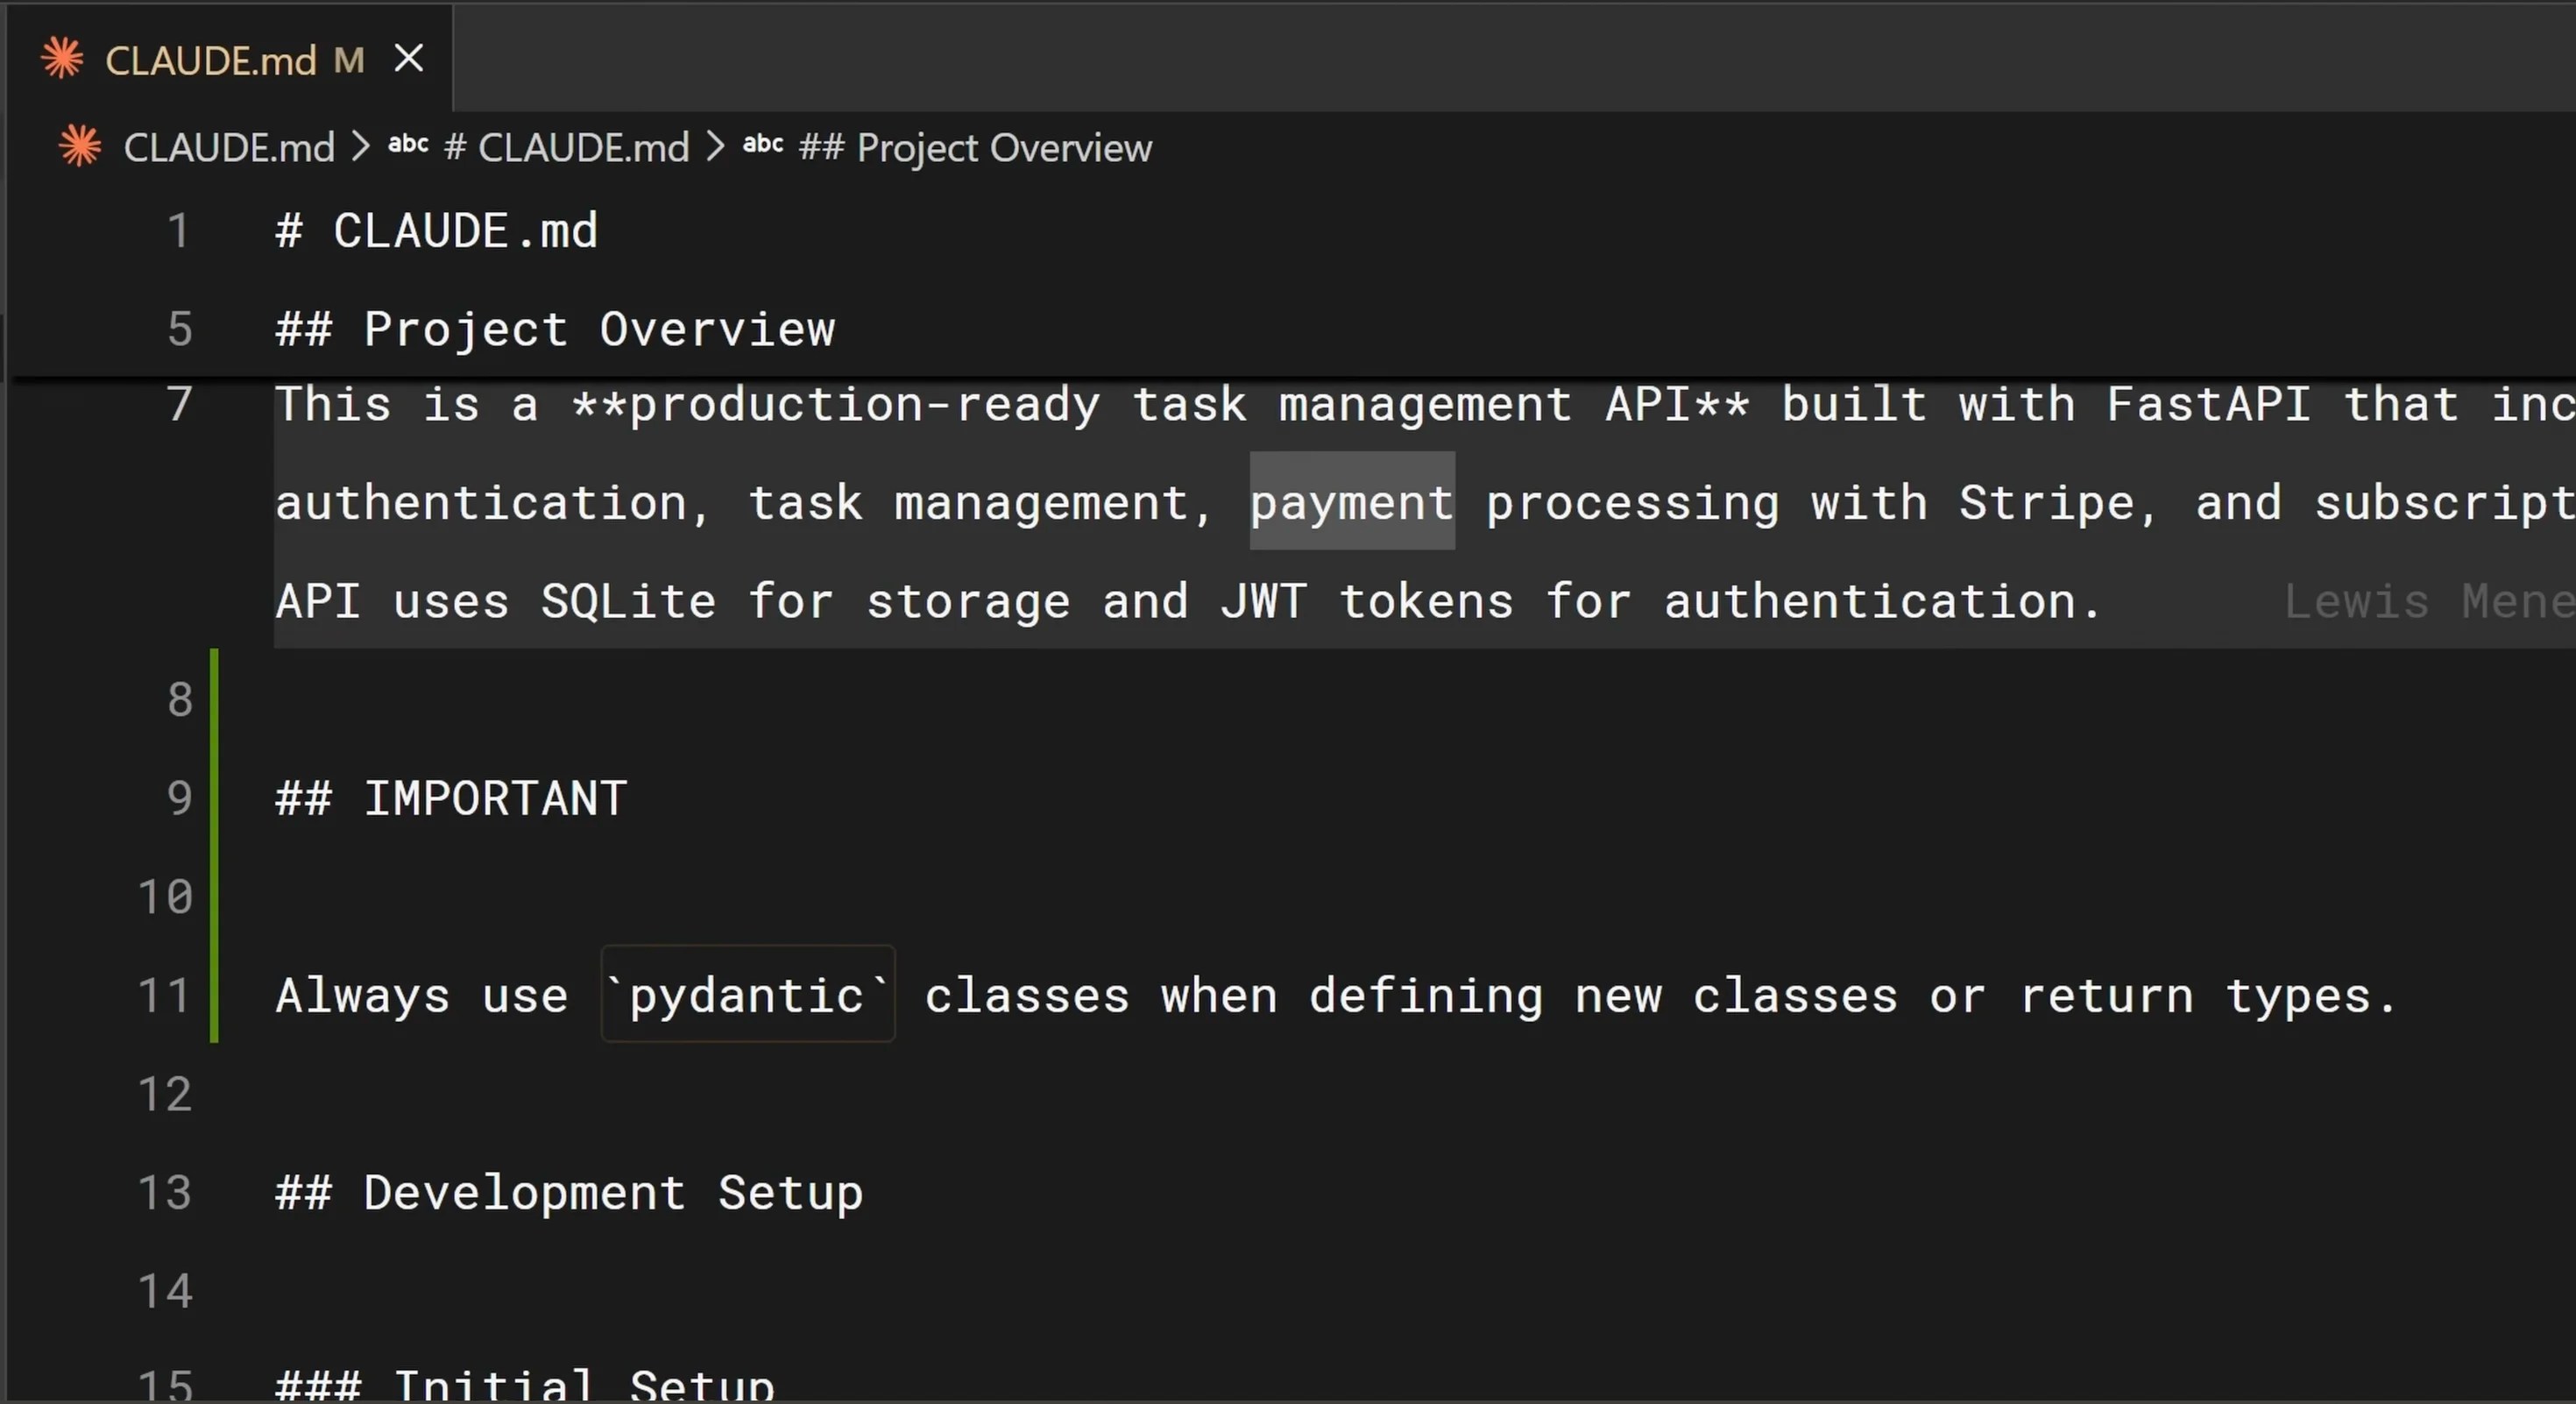Viewport: 2576px width, 1404px height.
Task: Close the CLAUDE.md editor tab
Action: [x=409, y=59]
